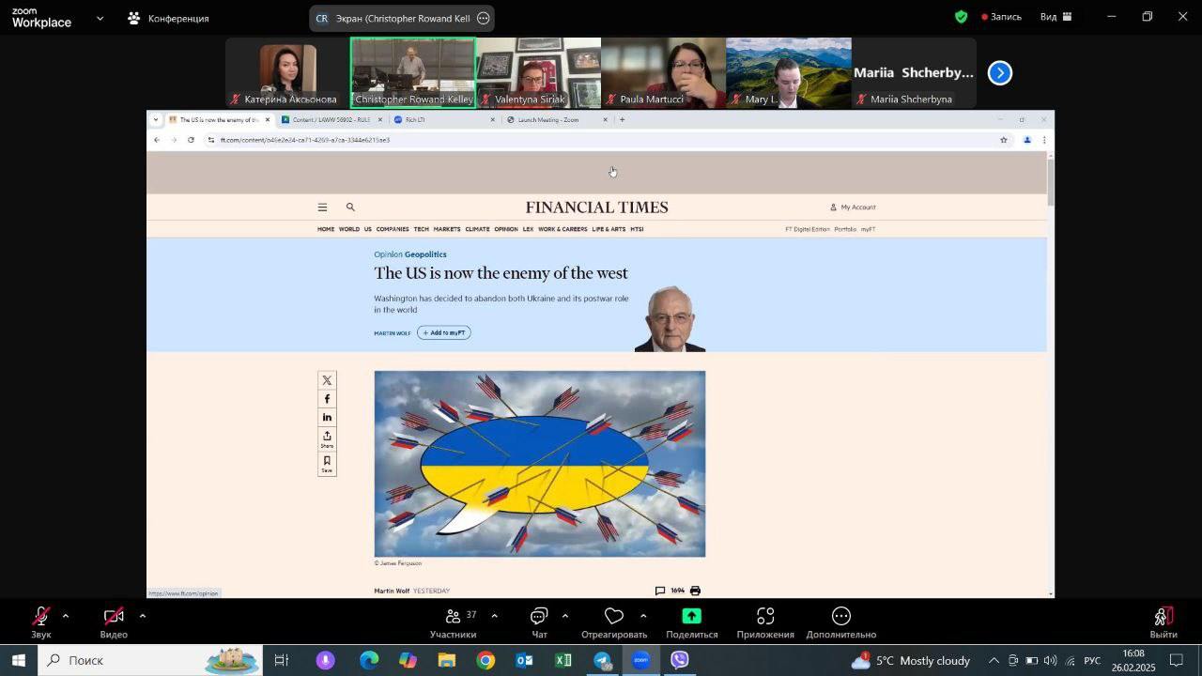Save the article with bookmark icon
Viewport: 1202px width, 676px height.
[327, 464]
